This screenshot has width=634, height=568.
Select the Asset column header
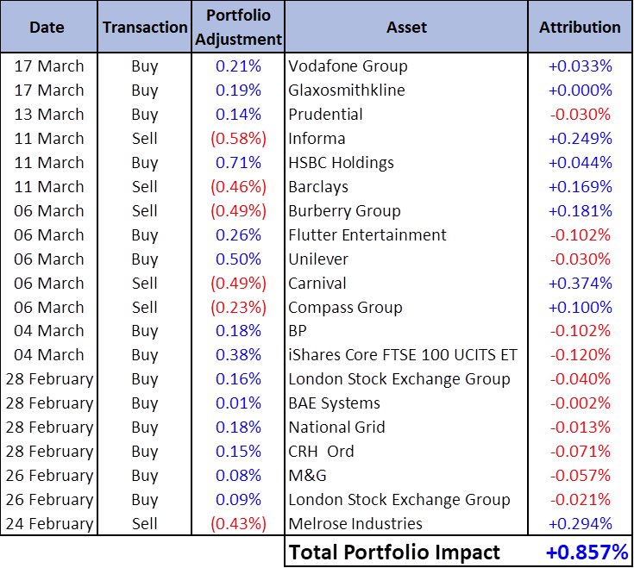click(406, 27)
